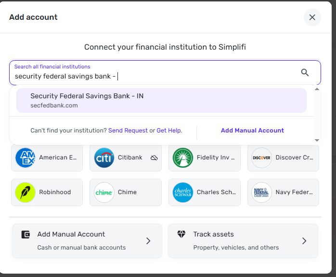
Task: Expand Track assets card chevron
Action: (304, 240)
